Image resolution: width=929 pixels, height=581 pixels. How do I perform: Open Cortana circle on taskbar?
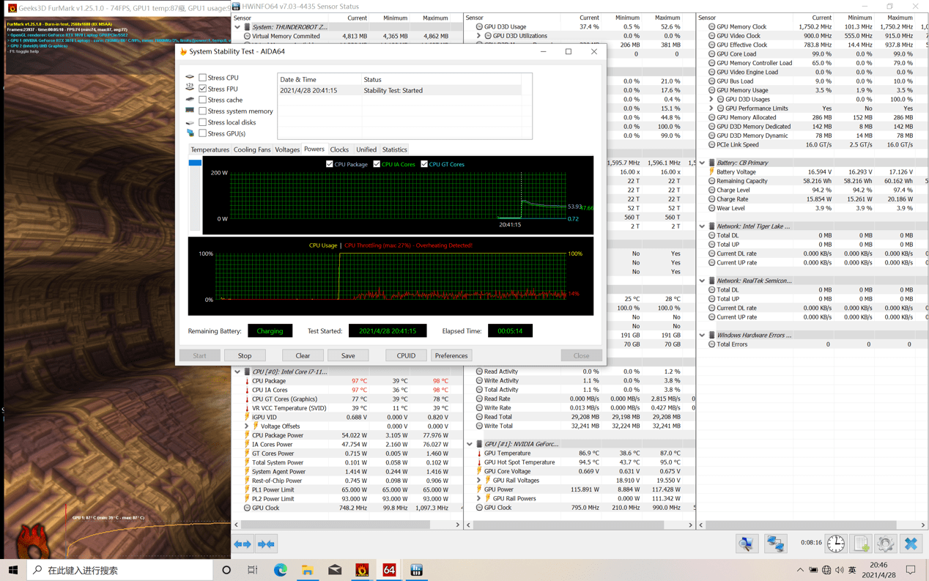pyautogui.click(x=226, y=570)
